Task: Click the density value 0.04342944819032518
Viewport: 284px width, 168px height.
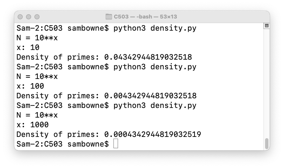Action: click(148, 58)
